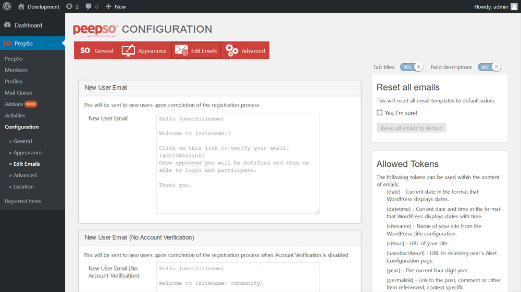Viewport: 521px width, 292px height.
Task: Click the No Account Verification email textarea
Action: pyautogui.click(x=238, y=277)
